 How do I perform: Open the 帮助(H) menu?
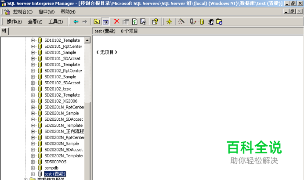(x=68, y=12)
